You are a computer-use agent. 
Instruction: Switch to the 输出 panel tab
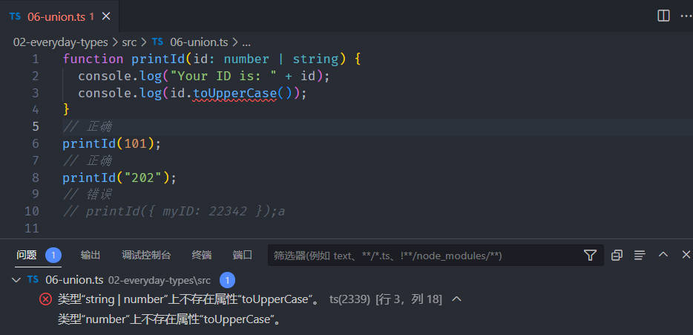point(91,256)
